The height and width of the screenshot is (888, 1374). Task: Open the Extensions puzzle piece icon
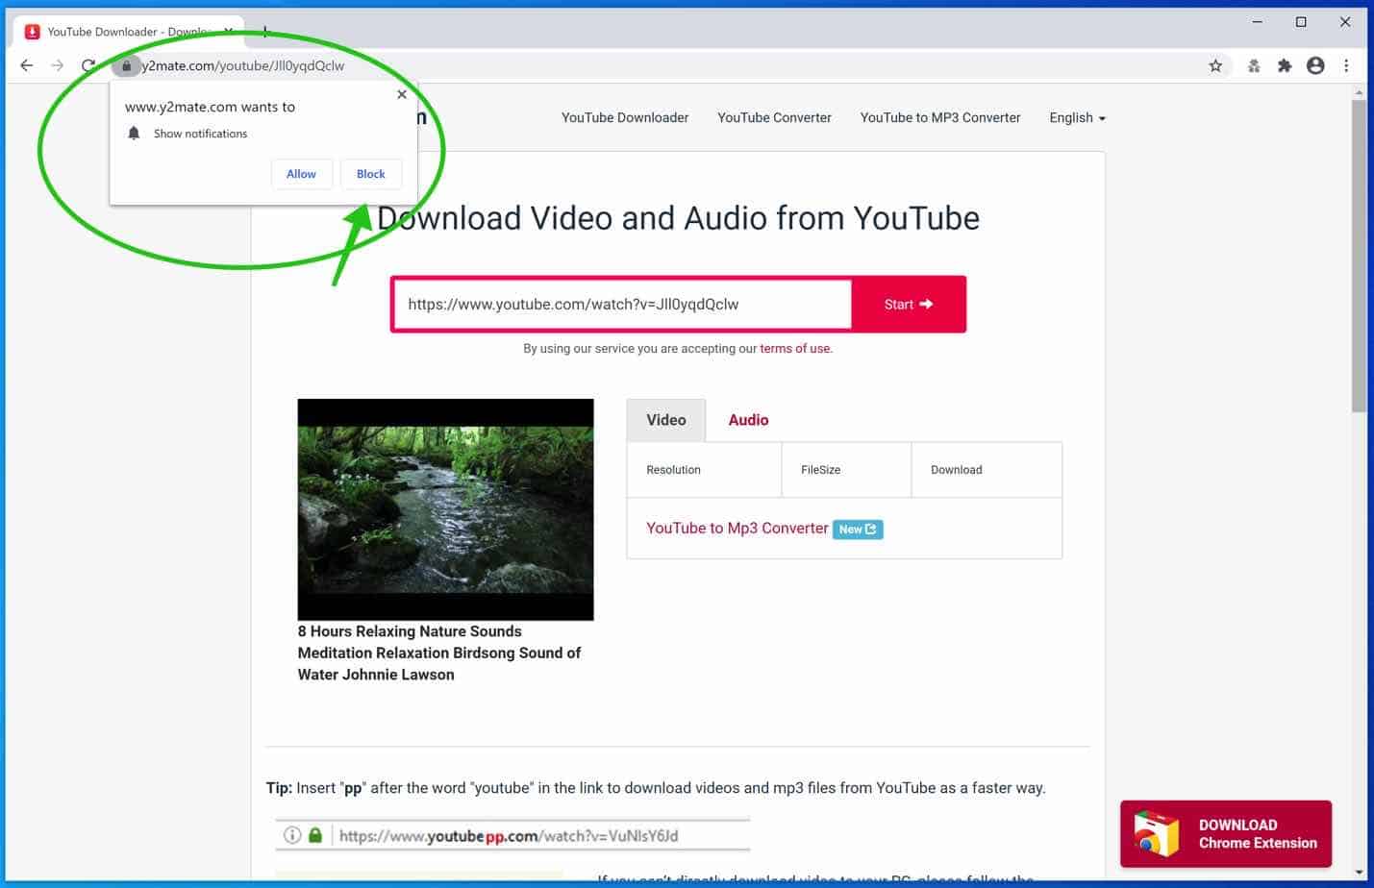(x=1285, y=65)
